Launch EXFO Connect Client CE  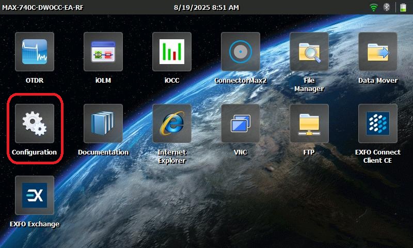[378, 123]
